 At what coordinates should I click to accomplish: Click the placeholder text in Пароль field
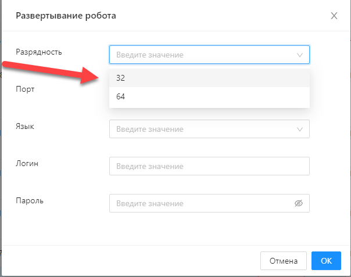[x=150, y=203]
